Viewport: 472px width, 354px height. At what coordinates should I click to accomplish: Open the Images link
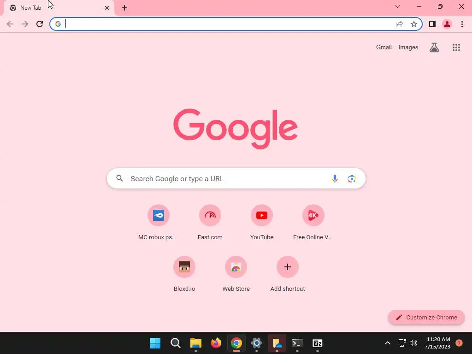(x=408, y=47)
